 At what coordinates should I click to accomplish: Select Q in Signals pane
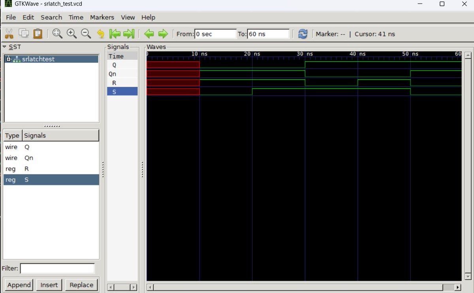coord(122,65)
